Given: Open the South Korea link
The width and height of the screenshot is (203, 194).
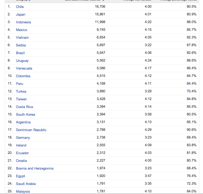Looking at the screenshot, I should pos(26,114).
